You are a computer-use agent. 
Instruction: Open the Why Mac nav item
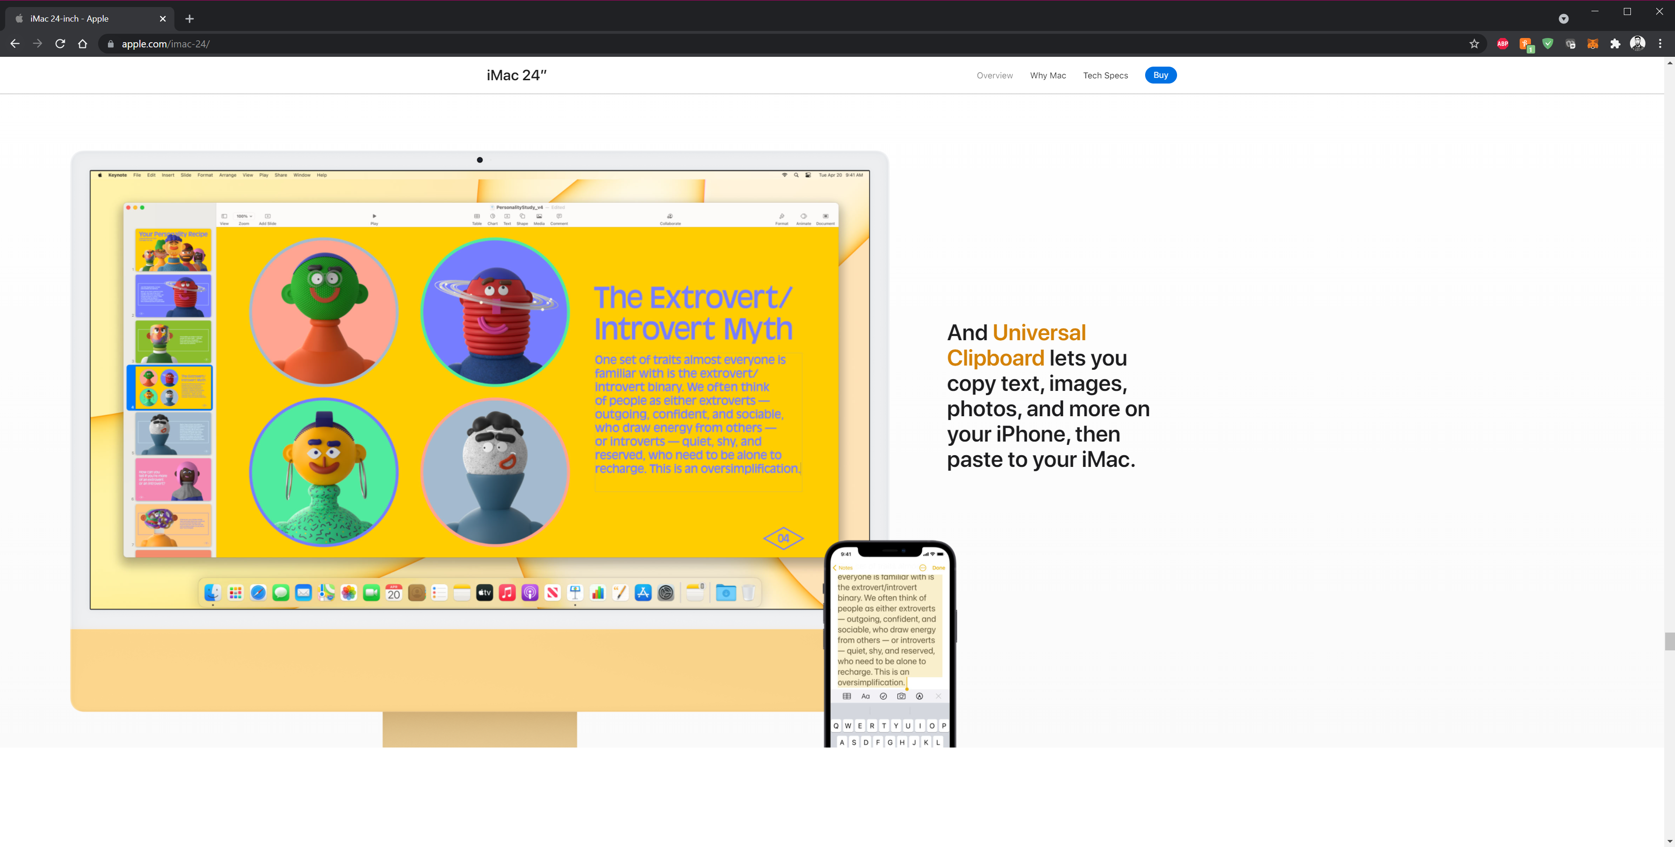click(x=1048, y=76)
